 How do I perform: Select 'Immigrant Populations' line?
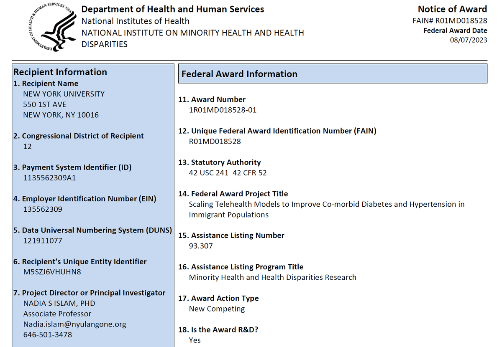(x=229, y=215)
